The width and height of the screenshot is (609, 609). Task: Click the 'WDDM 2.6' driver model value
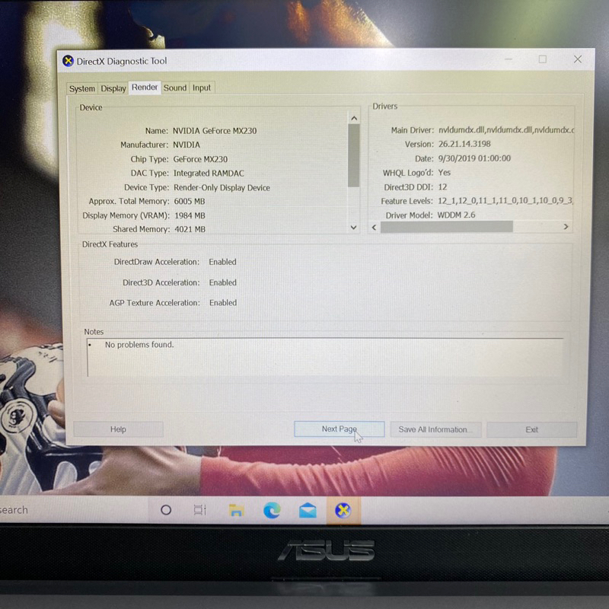click(456, 215)
